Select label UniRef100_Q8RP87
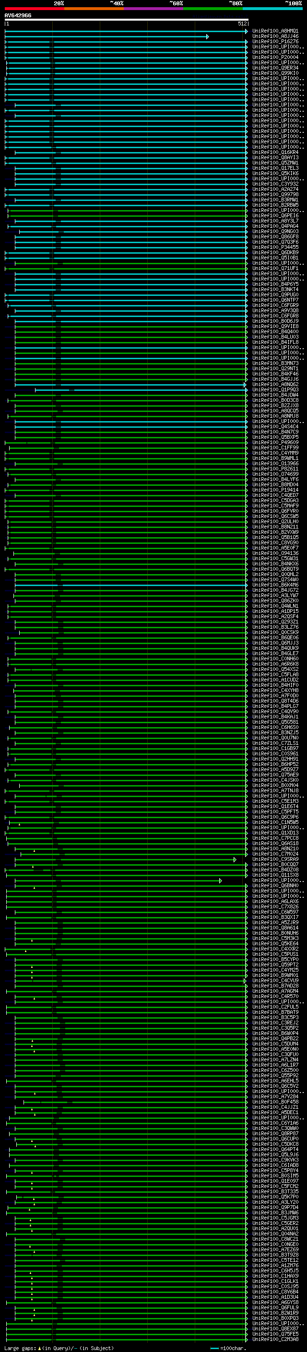Viewport: 307px width, 1352px height. coord(275,1134)
